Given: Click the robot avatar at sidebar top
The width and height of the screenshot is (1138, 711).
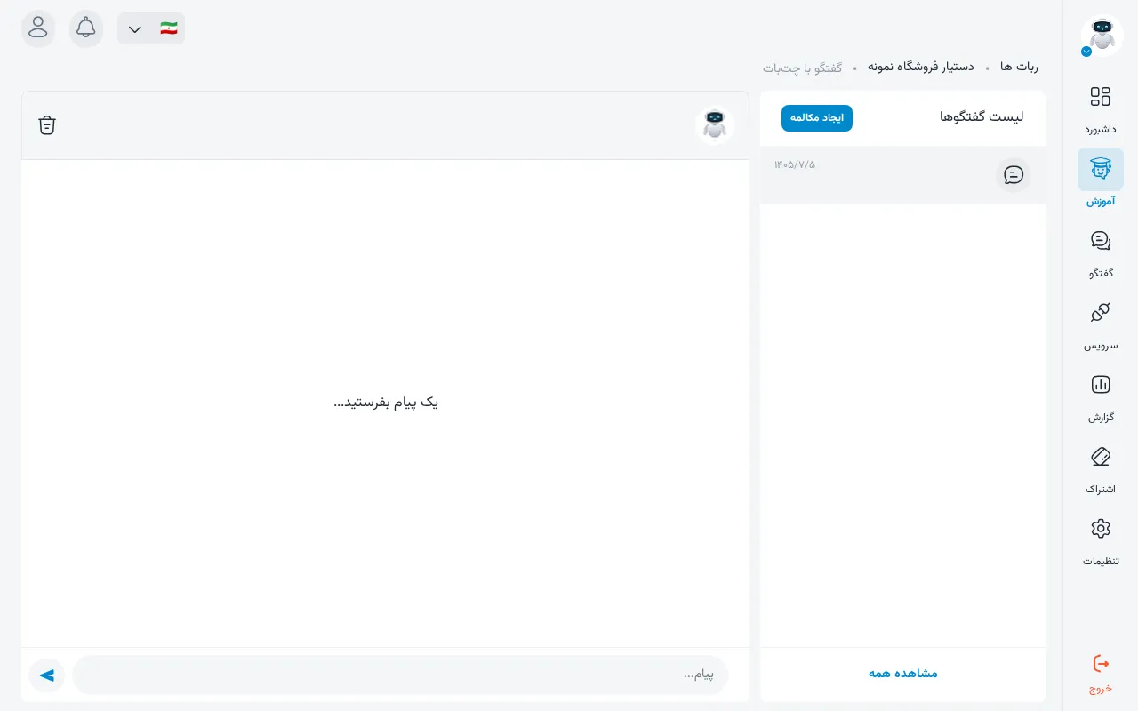Looking at the screenshot, I should point(1102,36).
